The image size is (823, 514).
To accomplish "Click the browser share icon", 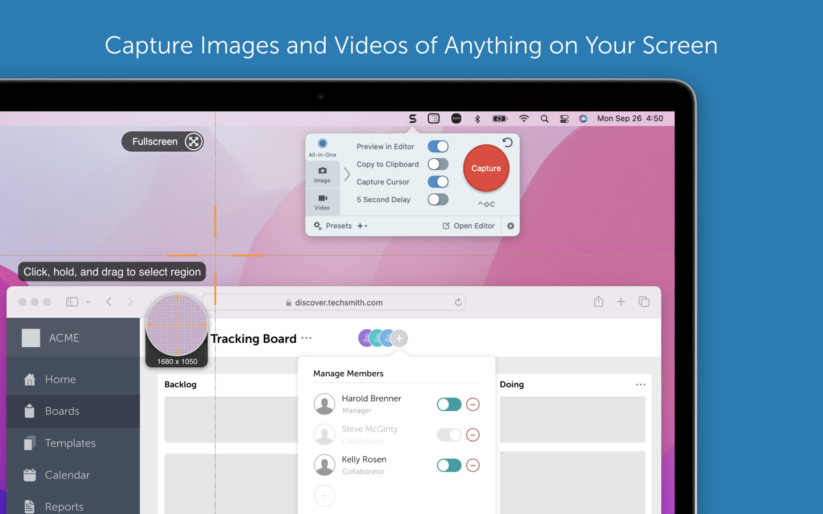I will (x=598, y=302).
